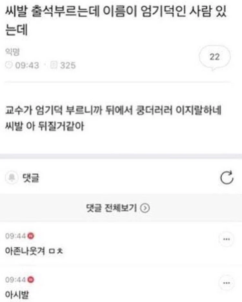Image resolution: width=242 pixels, height=302 pixels.
Task: Select the 댓글 section heading
Action: click(x=31, y=178)
